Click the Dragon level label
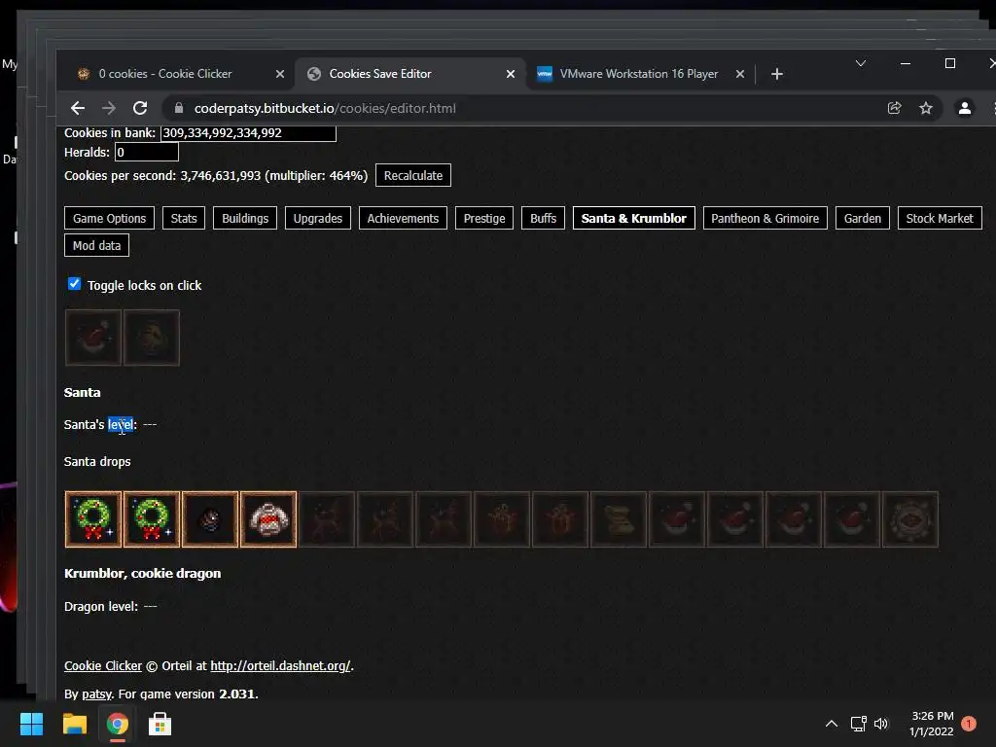Viewport: 996px width, 747px height. (101, 606)
